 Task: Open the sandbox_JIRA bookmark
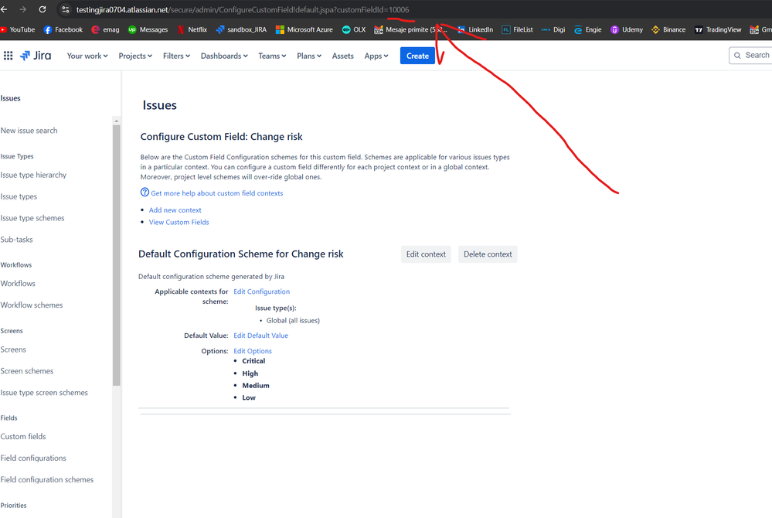click(241, 29)
